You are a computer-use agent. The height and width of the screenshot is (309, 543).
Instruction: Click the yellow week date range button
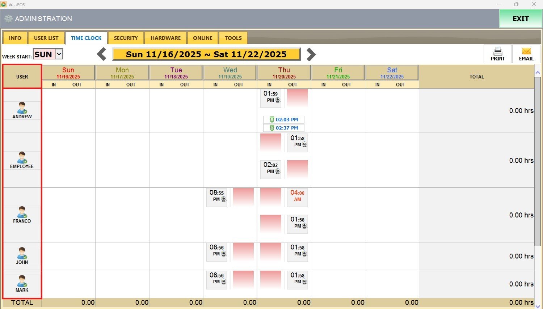pyautogui.click(x=206, y=54)
